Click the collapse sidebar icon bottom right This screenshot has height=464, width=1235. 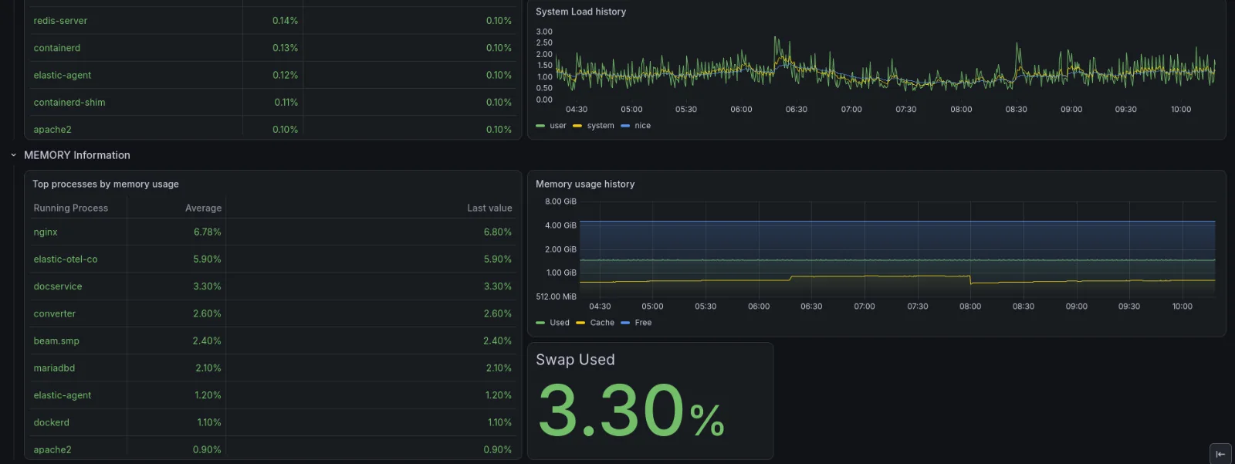[x=1220, y=454]
